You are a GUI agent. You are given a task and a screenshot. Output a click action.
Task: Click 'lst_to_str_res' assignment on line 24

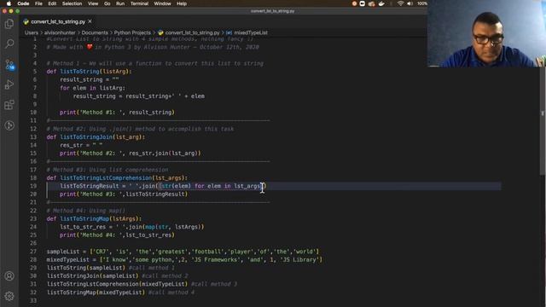132,227
